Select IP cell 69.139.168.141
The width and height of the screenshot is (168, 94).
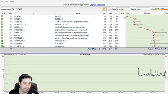(19, 30)
